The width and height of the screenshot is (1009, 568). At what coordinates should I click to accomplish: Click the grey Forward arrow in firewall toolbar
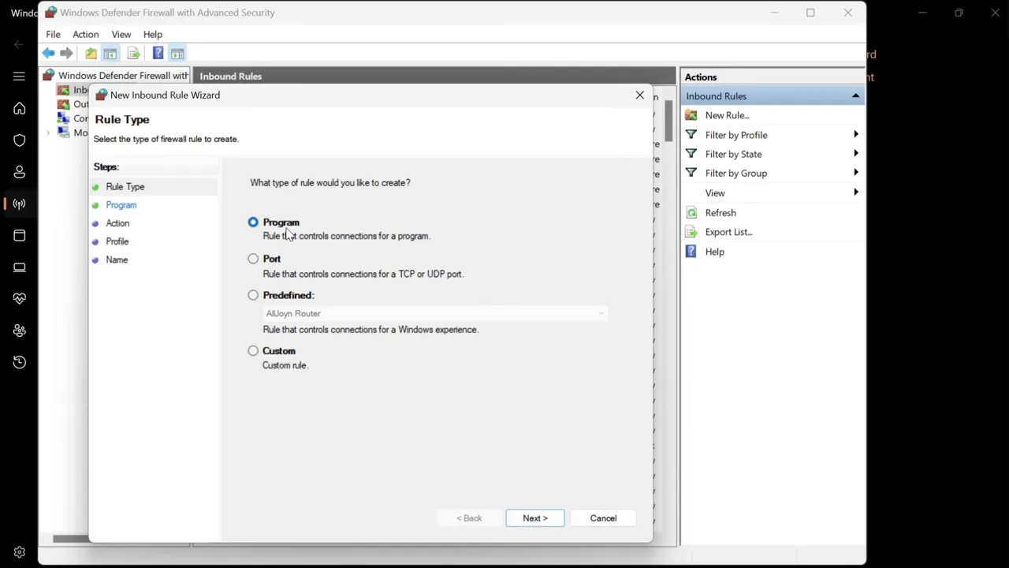coord(66,54)
